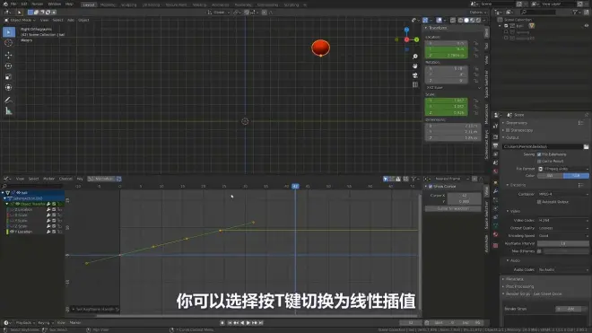
Task: Select the Select Box tool in viewport toolbar
Action: tap(9, 32)
